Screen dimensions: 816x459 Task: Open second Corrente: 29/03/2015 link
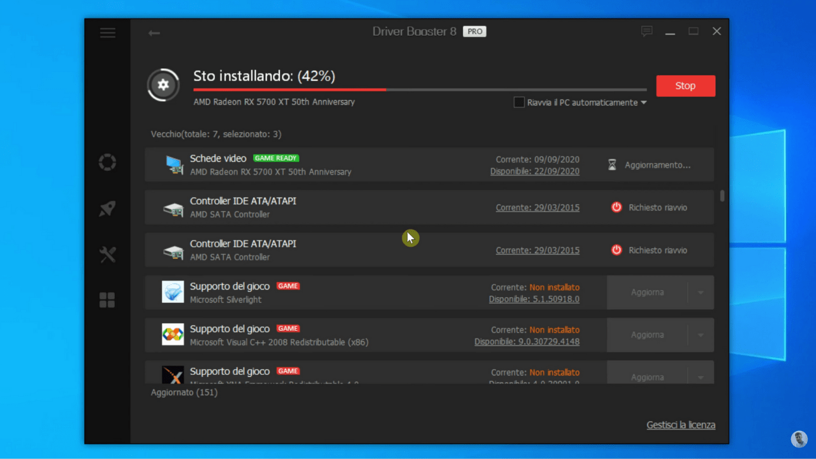[538, 251]
